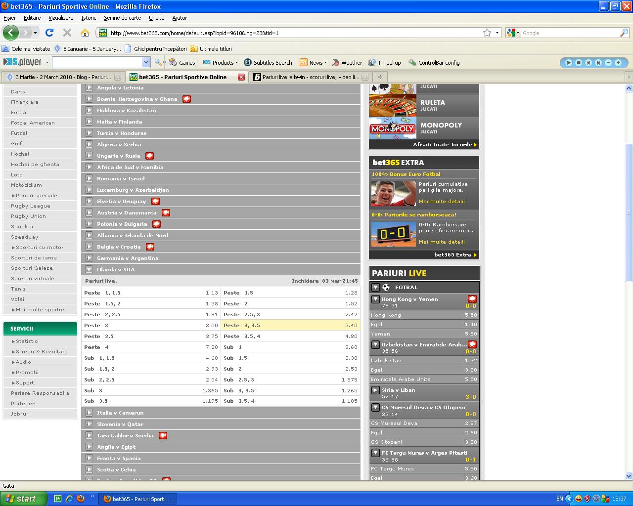The height and width of the screenshot is (506, 633).
Task: Open the Games toolbar button
Action: [182, 63]
